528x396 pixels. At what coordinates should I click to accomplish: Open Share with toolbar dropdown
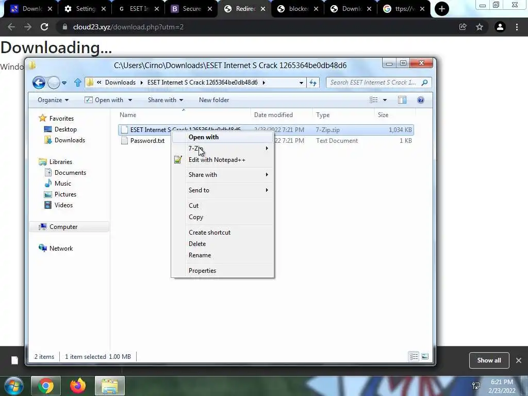coord(166,100)
